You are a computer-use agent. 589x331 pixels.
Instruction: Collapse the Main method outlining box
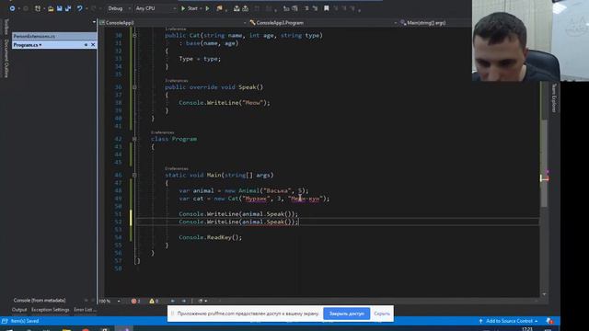click(x=134, y=176)
